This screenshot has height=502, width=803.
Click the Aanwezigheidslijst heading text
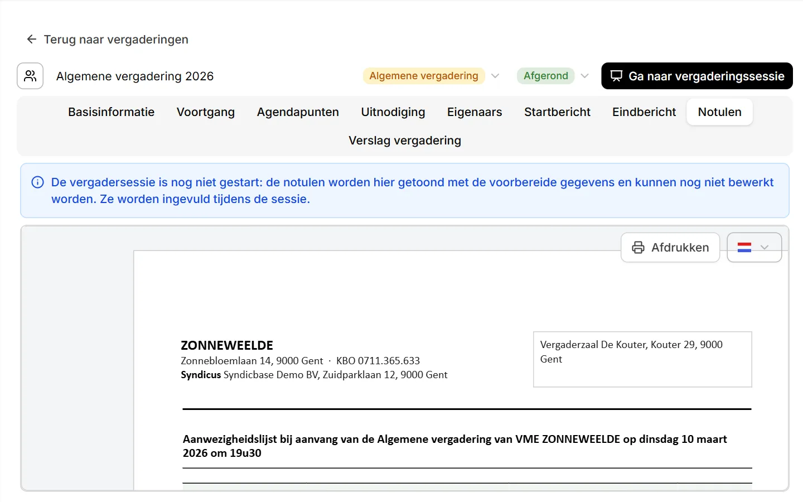click(455, 446)
